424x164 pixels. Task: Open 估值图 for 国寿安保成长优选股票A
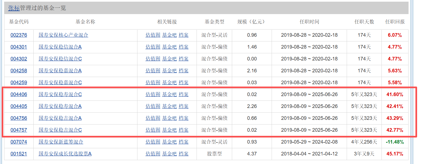[153, 154]
